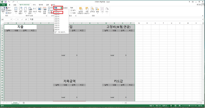Open the Page Setup dialog launcher
This screenshot has height=108, width=205.
46,16
